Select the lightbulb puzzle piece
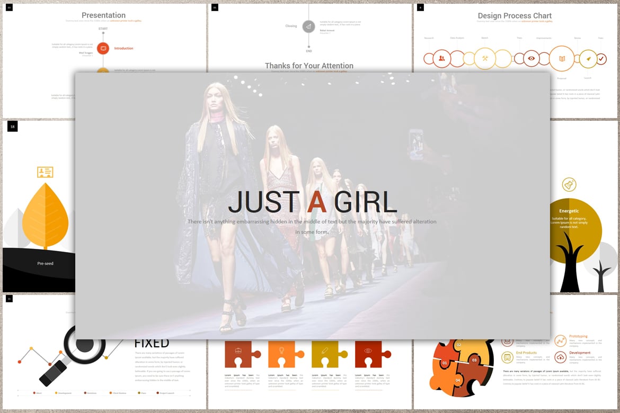Image resolution: width=620 pixels, height=413 pixels. [x=285, y=354]
